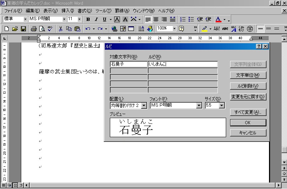This screenshot has width=287, height=189.
Task: Click the yellow highlight color button
Action: pyautogui.click(x=204, y=29)
